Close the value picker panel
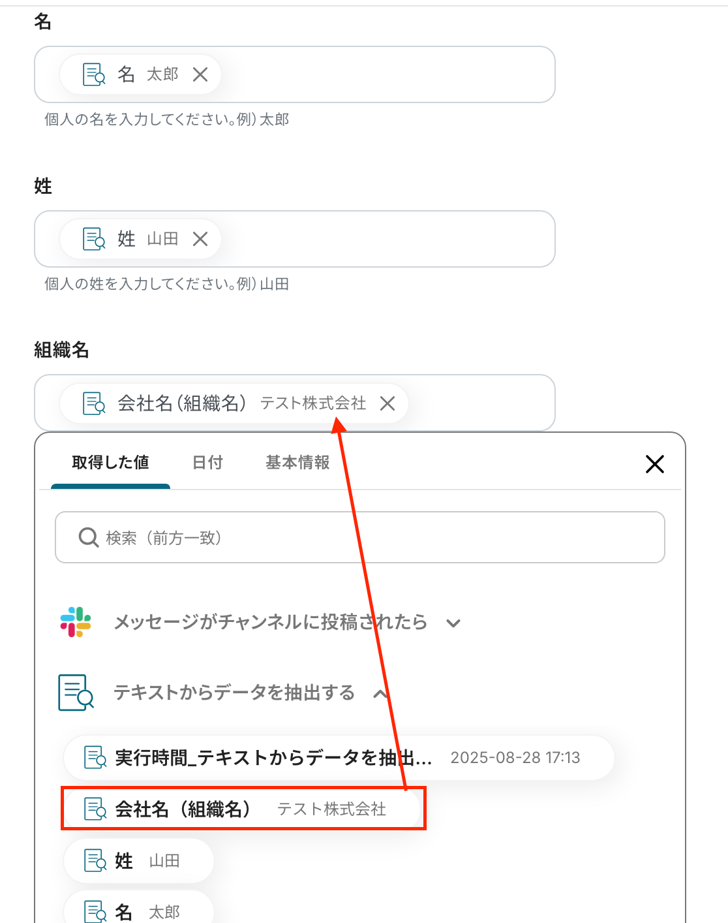The height and width of the screenshot is (923, 728). coord(654,464)
